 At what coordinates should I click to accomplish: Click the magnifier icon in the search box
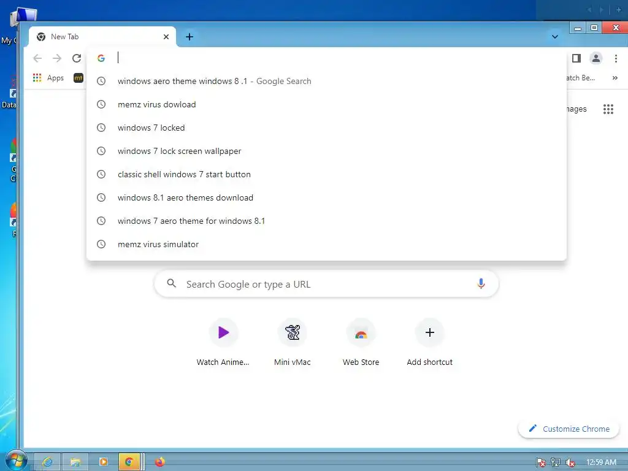(x=172, y=283)
